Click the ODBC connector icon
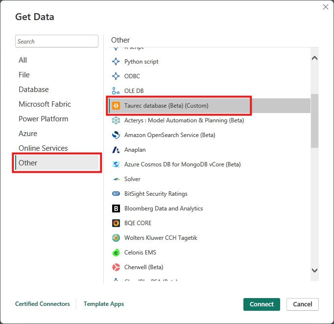The height and width of the screenshot is (324, 334). pyautogui.click(x=116, y=76)
